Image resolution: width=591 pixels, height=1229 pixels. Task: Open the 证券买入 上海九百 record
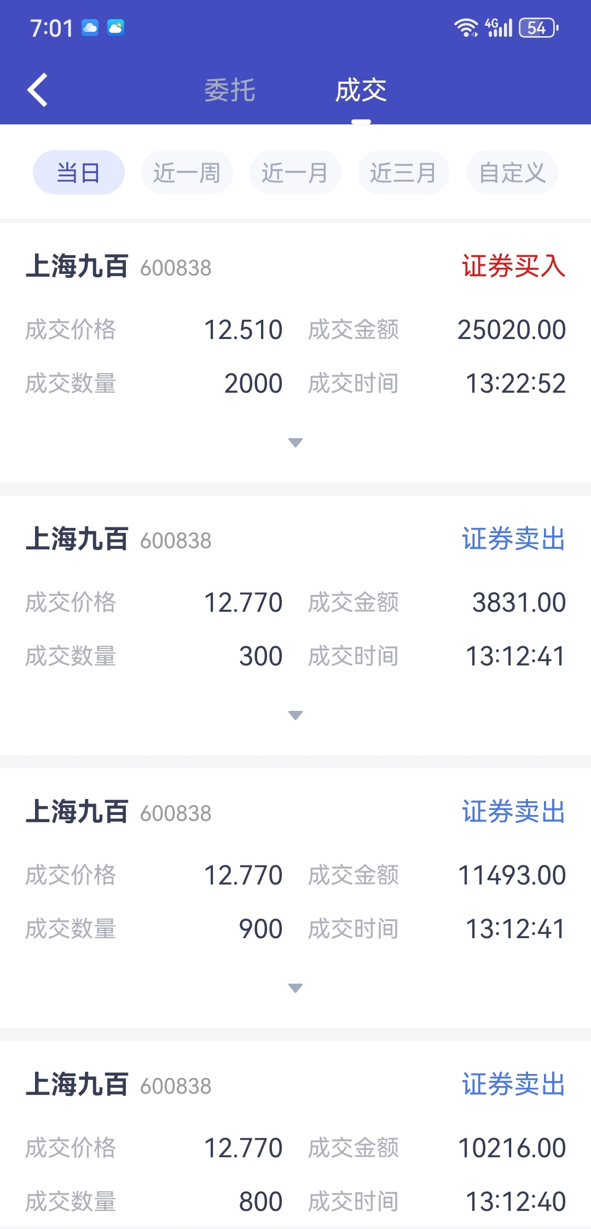296,353
